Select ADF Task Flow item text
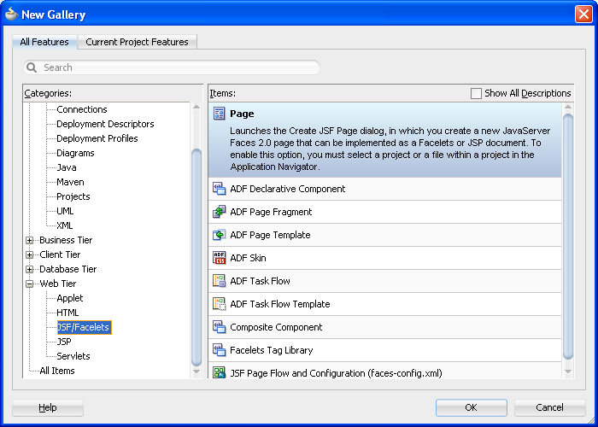The width and height of the screenshot is (598, 427). [x=260, y=281]
